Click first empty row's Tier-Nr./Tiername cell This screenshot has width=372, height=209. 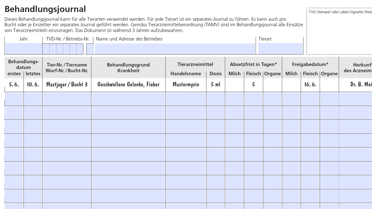click(67, 99)
